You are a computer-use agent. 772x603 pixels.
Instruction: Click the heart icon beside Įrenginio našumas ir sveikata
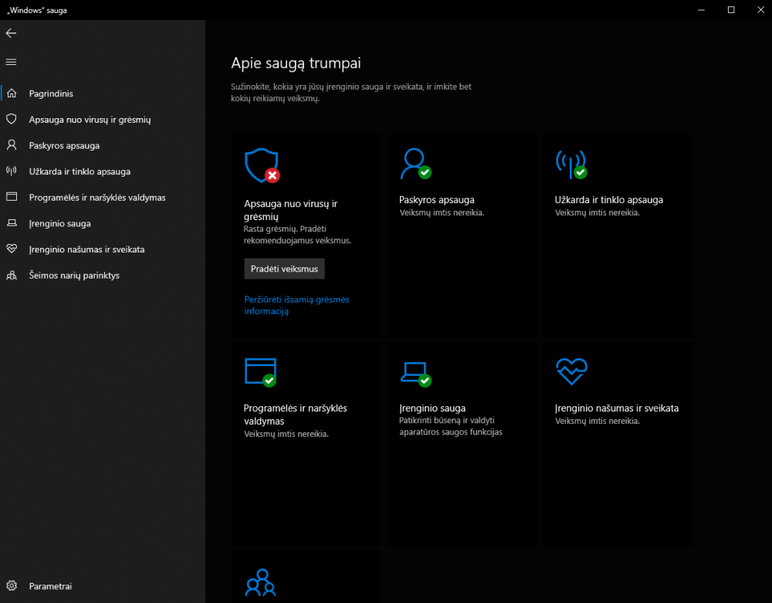(12, 249)
